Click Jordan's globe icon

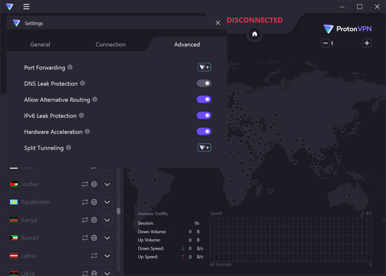click(94, 184)
